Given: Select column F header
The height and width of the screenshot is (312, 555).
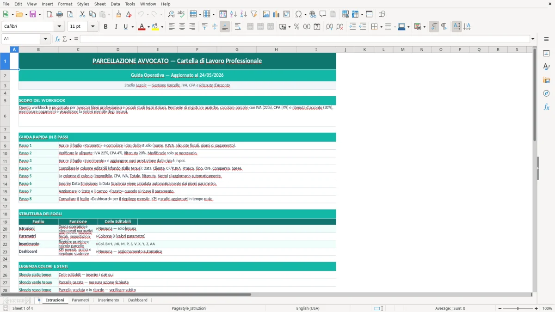Looking at the screenshot, I should 197,49.
